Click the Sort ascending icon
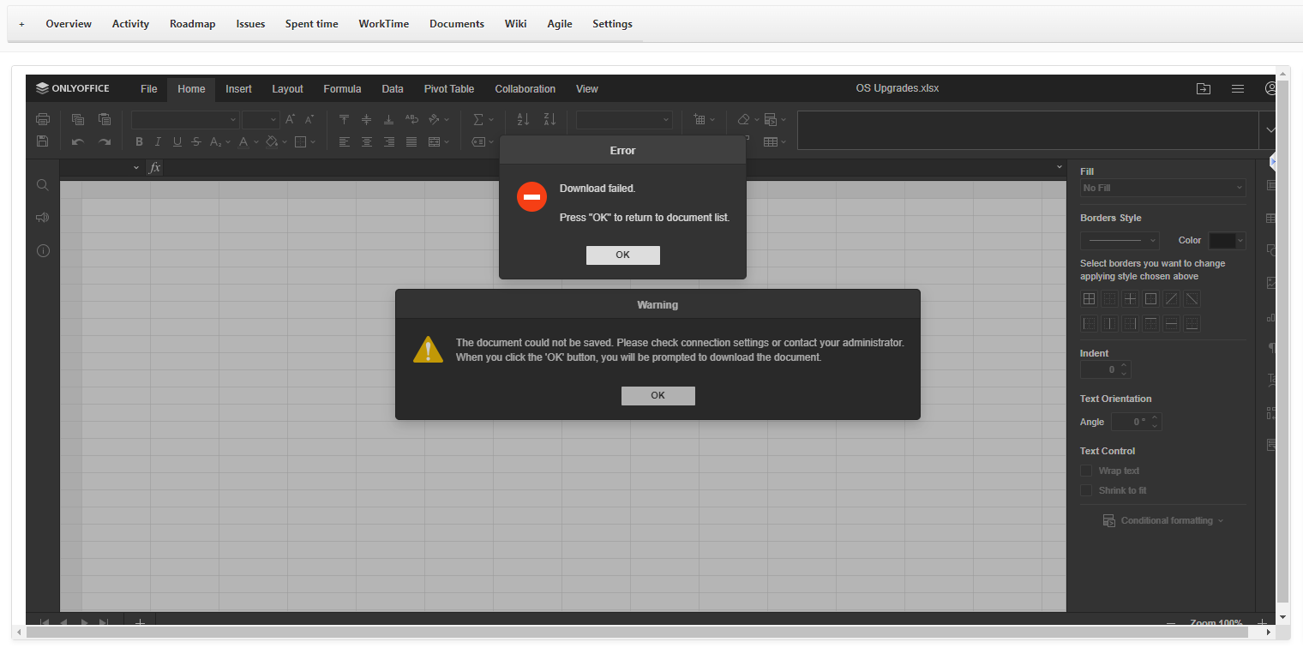Viewport: 1303px width, 666px height. (x=523, y=120)
